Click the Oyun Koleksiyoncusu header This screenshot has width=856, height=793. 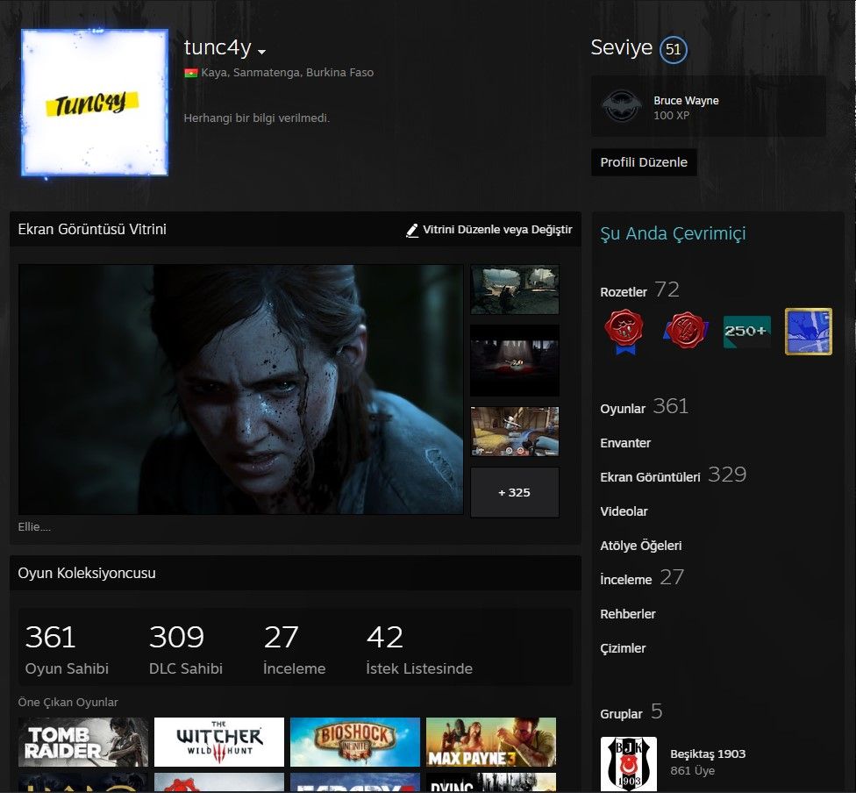(x=87, y=574)
